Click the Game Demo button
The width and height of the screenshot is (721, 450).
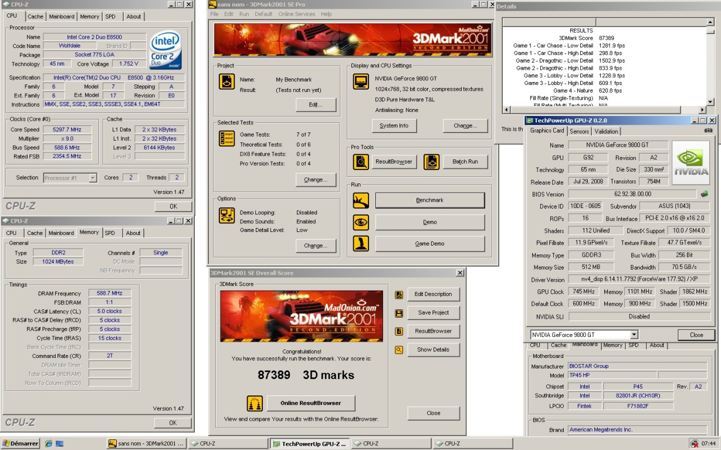pyautogui.click(x=430, y=244)
